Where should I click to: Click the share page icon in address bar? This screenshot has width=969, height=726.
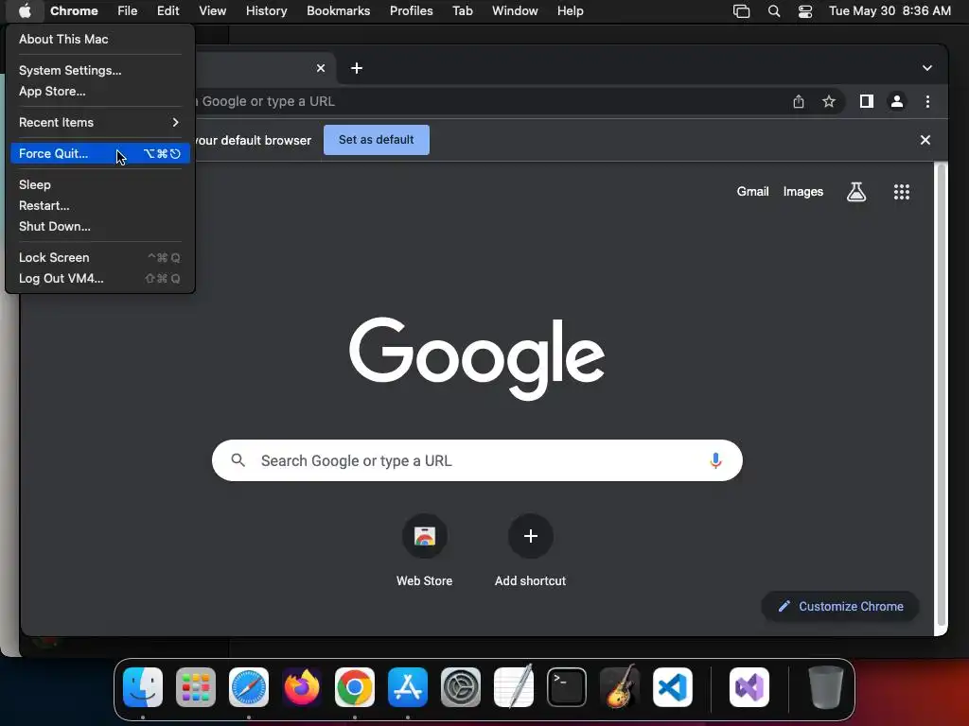point(799,101)
